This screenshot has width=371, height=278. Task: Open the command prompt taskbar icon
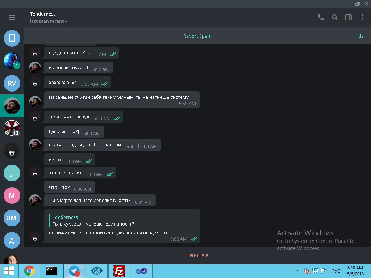(x=51, y=271)
